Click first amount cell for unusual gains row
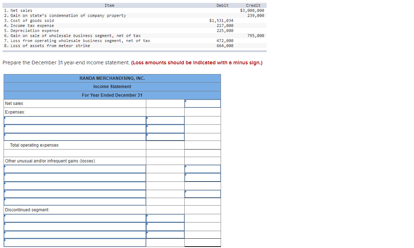This screenshot has height=248, width=414. [x=203, y=169]
